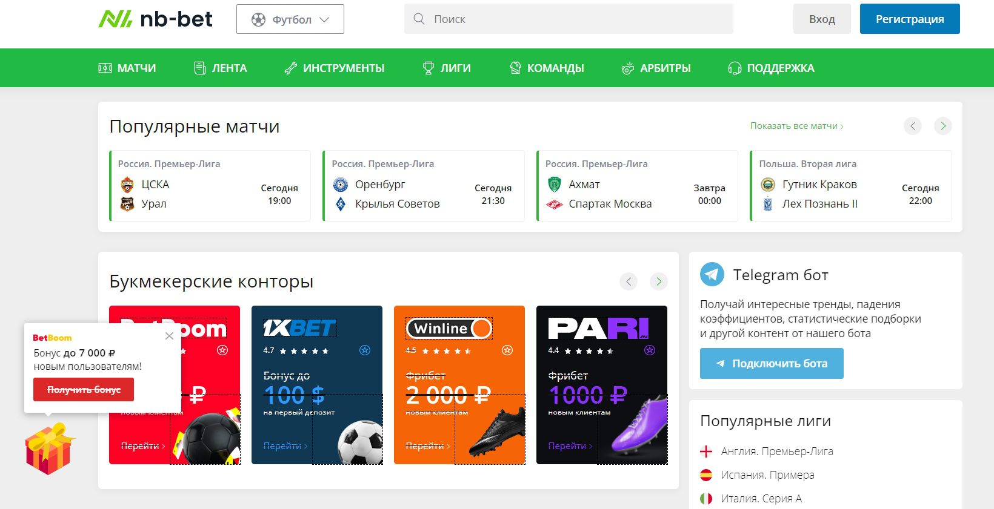Viewport: 994px width, 509px height.
Task: Click the Крылья Советов team name
Action: click(398, 204)
